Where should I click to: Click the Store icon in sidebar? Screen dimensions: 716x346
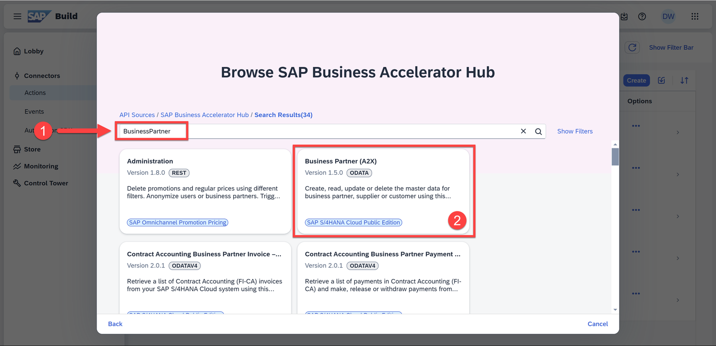click(17, 149)
